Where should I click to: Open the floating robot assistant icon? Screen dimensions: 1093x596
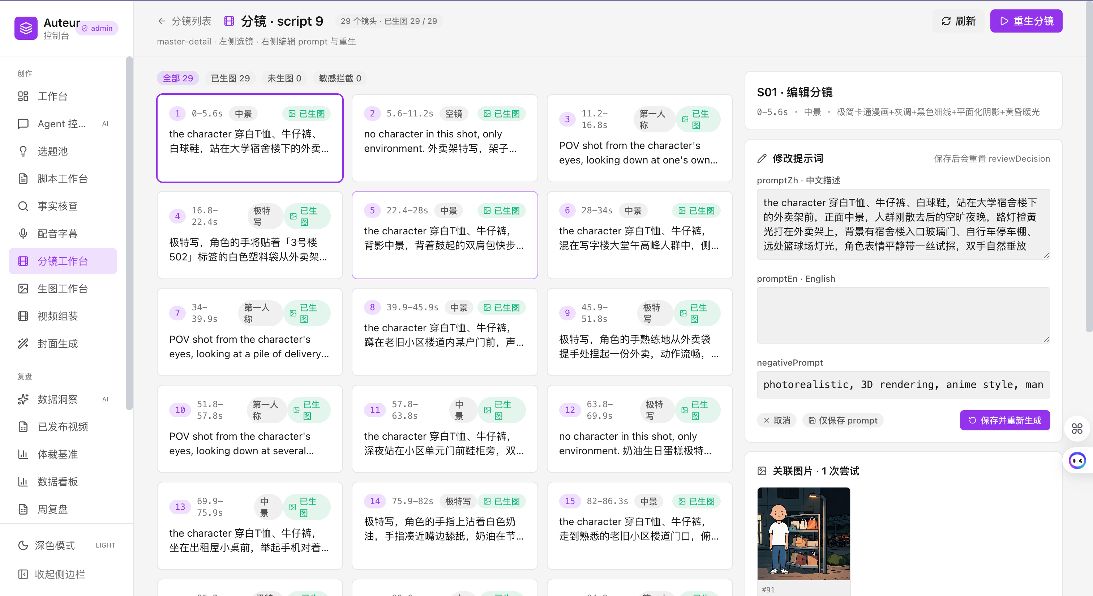[1077, 460]
